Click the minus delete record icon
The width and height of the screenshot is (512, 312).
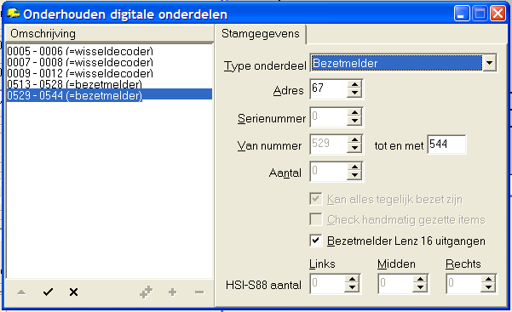pyautogui.click(x=199, y=292)
